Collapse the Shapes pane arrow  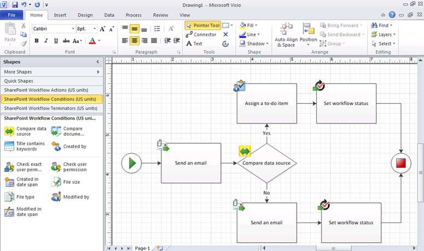coord(98,62)
